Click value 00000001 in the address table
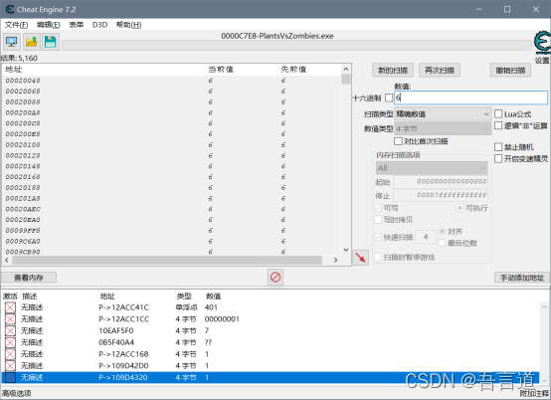 point(222,319)
